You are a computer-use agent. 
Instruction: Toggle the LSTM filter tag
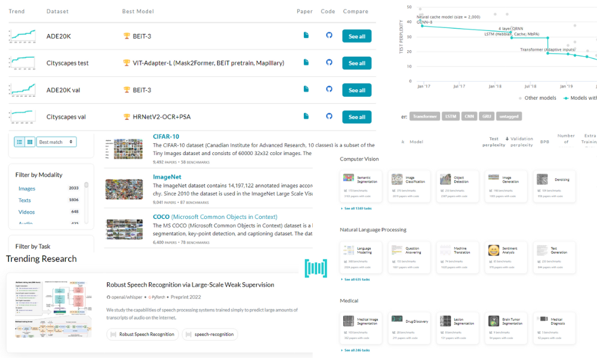click(x=450, y=116)
